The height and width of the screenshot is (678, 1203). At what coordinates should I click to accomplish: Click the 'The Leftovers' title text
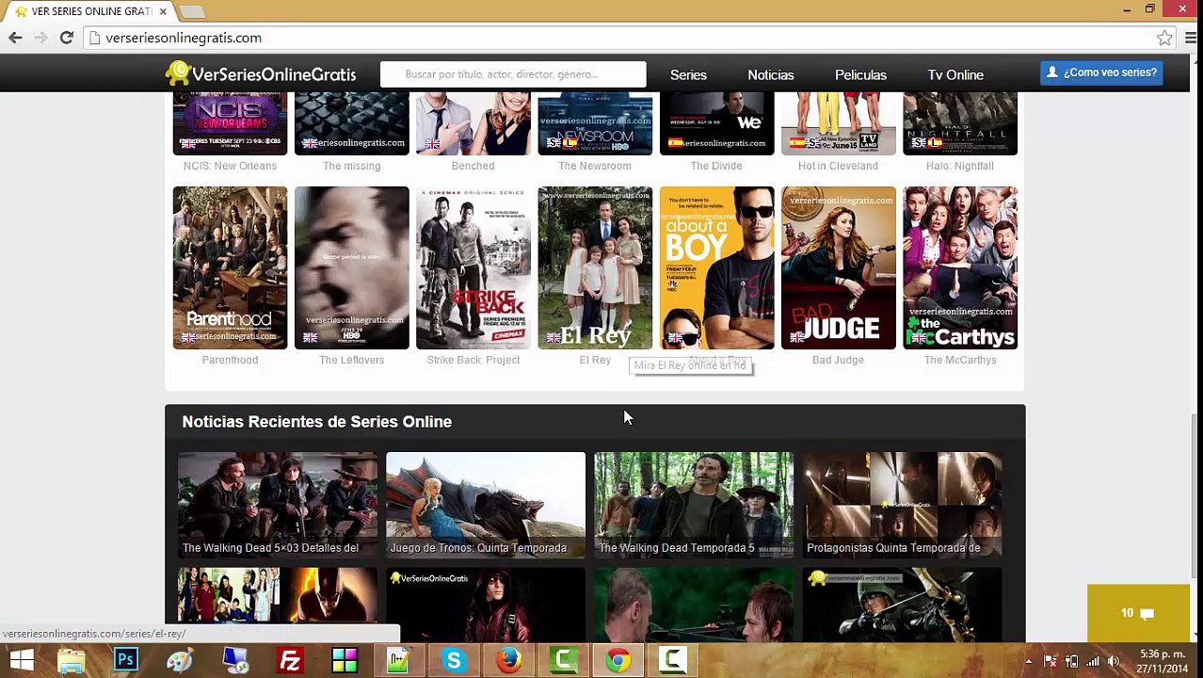[x=351, y=360]
